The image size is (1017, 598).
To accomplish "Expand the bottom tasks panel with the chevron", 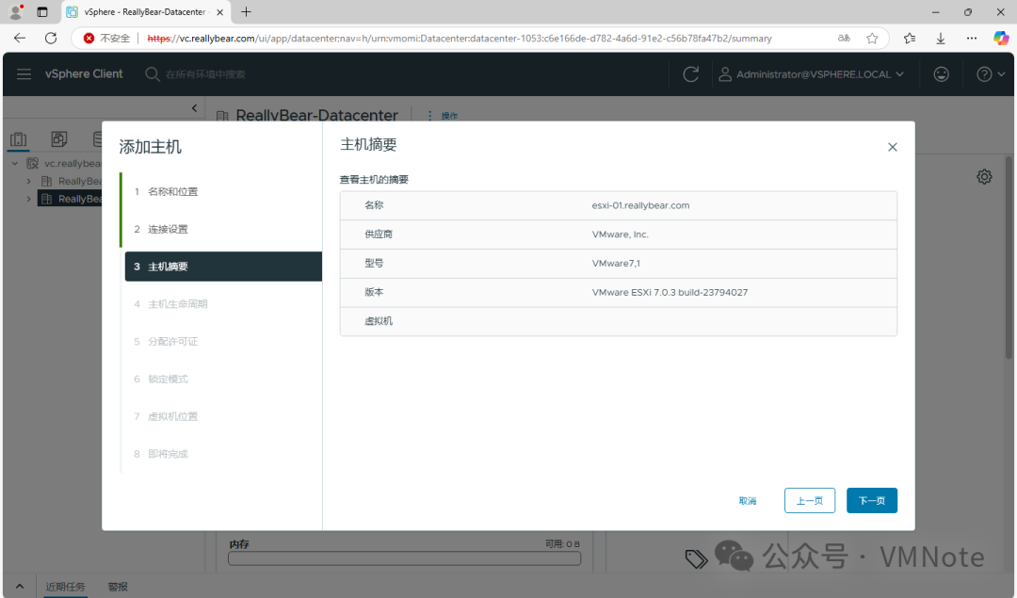I will [20, 587].
